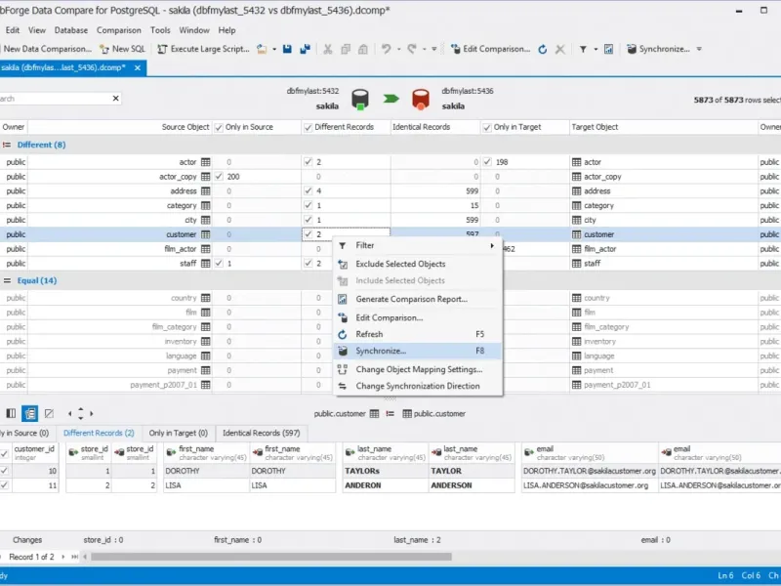781x586 pixels.
Task: Open the dropdown arrow beside the filter icon
Action: pyautogui.click(x=596, y=49)
